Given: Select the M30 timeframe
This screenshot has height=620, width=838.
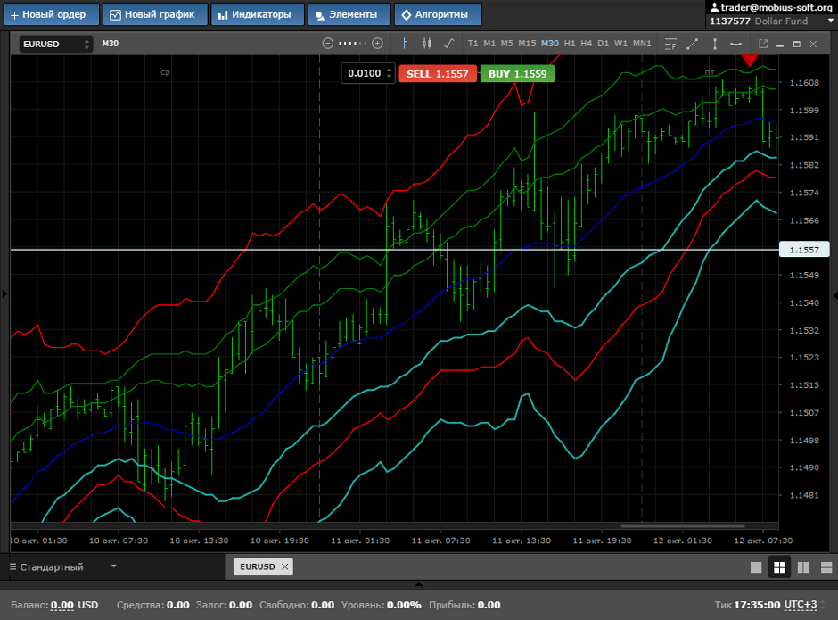Looking at the screenshot, I should pyautogui.click(x=550, y=44).
